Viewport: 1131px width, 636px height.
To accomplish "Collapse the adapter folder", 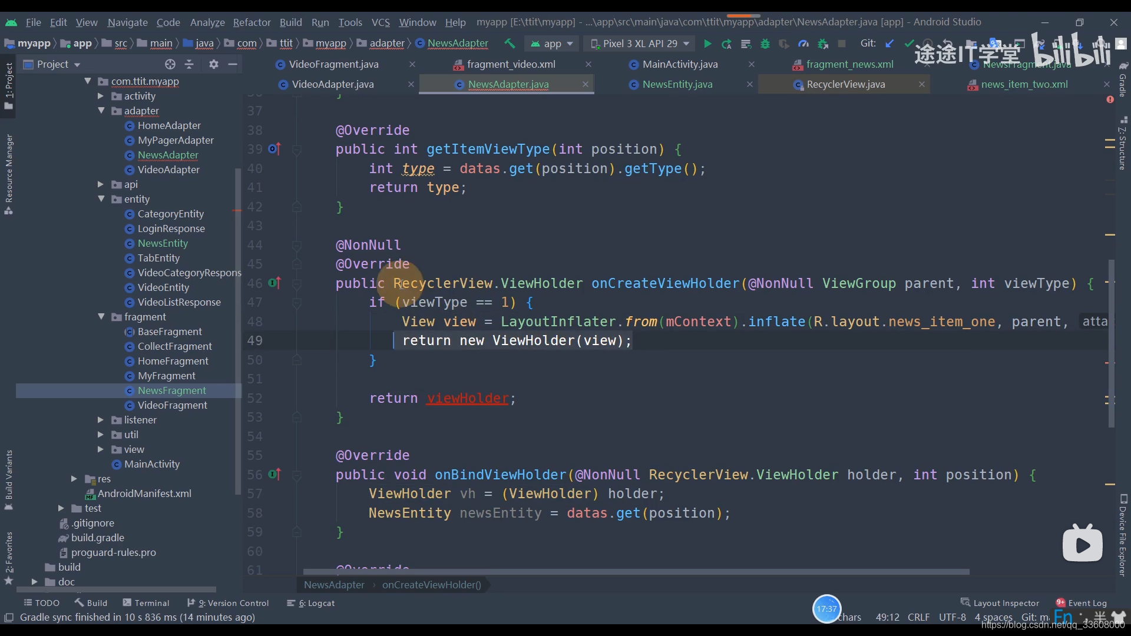I will click(101, 110).
